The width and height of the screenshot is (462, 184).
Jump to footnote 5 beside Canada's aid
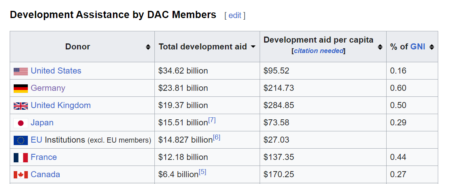point(202,172)
